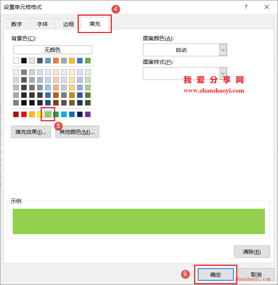Select the medium gray theme color swatch
Viewport: 278px width, 285px height.
pos(64,61)
